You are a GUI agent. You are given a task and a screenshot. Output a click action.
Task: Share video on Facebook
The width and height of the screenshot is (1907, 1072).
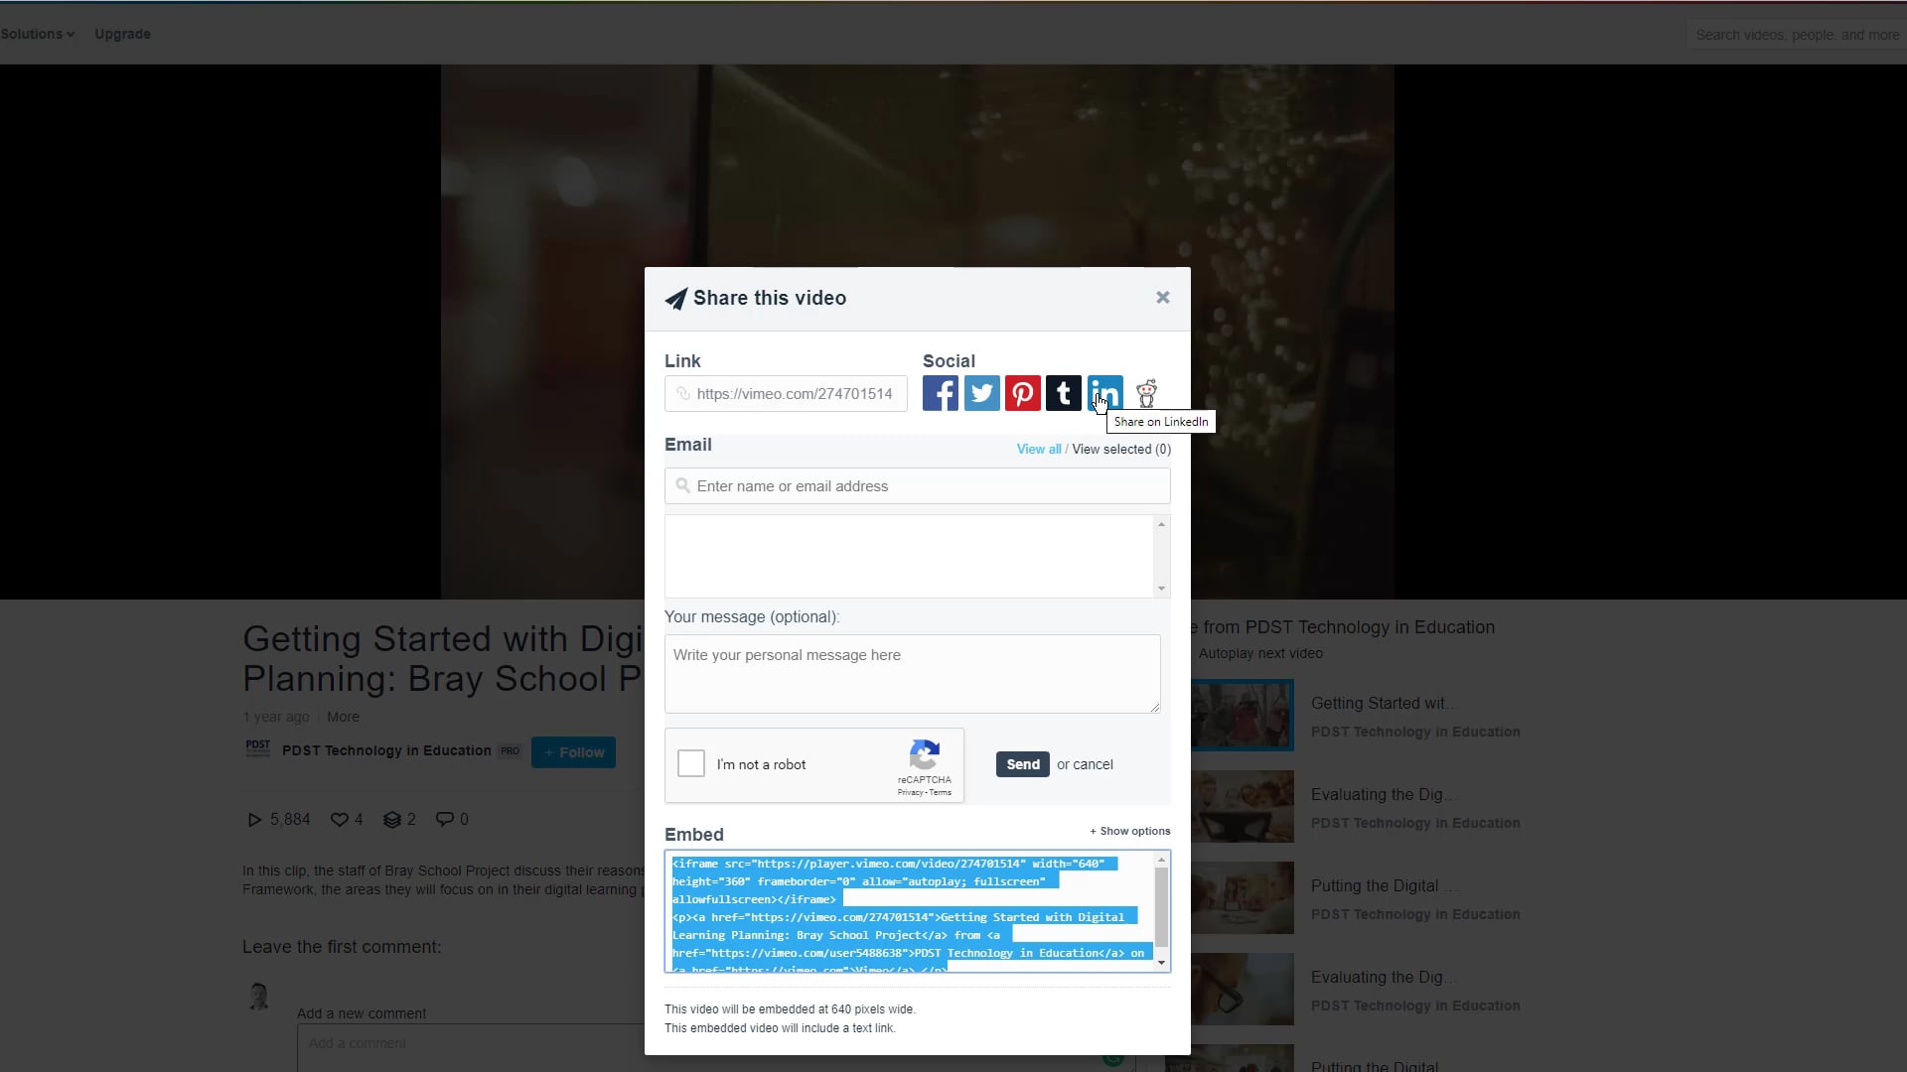pyautogui.click(x=940, y=393)
